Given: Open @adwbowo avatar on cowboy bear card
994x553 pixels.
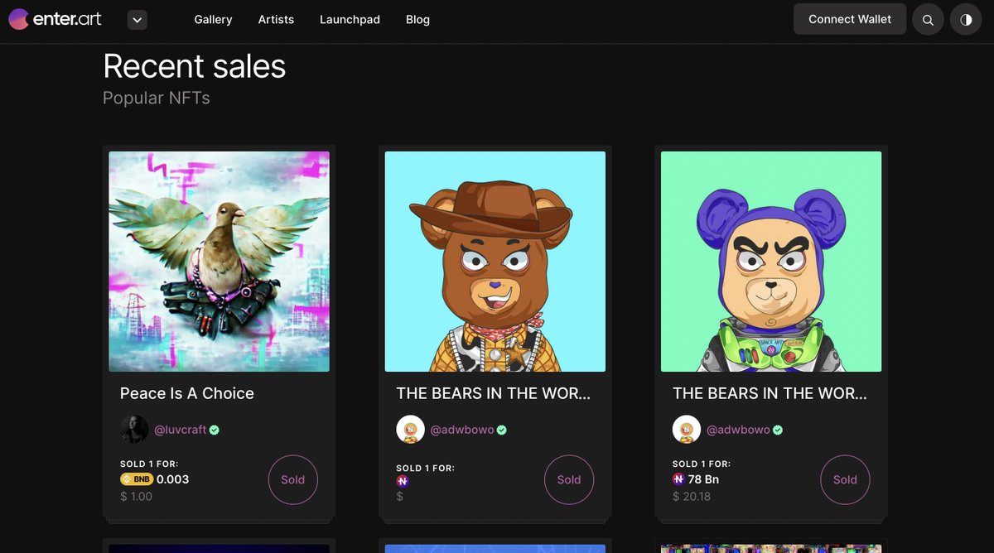Looking at the screenshot, I should tap(410, 430).
